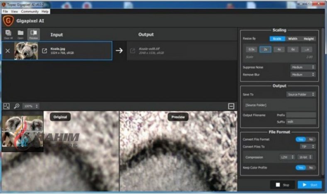Screen dimensions: 327x194
Task: Set Keep Color Profile to No
Action: click(x=310, y=167)
